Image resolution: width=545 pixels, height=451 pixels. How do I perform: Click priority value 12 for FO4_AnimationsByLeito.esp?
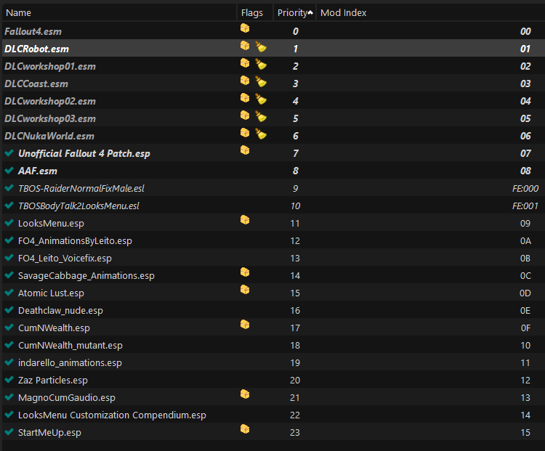click(295, 241)
